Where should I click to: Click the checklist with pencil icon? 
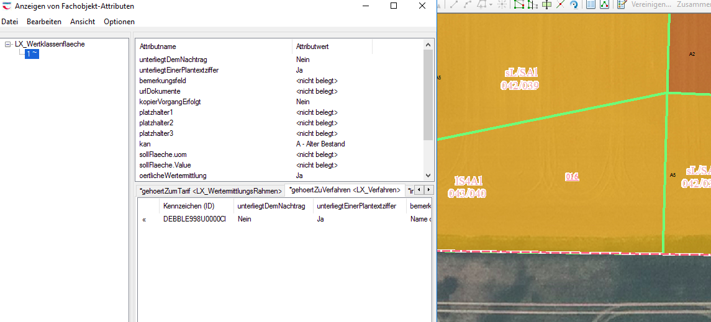coord(622,4)
